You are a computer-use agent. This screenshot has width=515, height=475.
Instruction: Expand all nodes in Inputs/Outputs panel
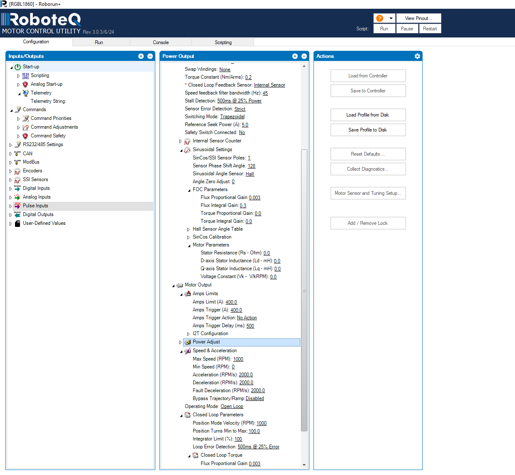click(141, 56)
